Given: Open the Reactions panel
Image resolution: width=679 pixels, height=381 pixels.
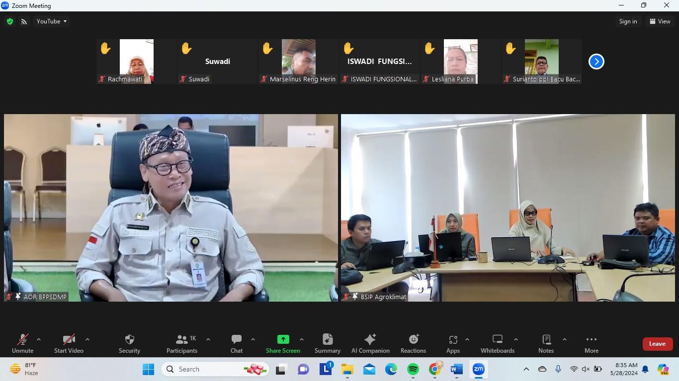Looking at the screenshot, I should [x=413, y=343].
